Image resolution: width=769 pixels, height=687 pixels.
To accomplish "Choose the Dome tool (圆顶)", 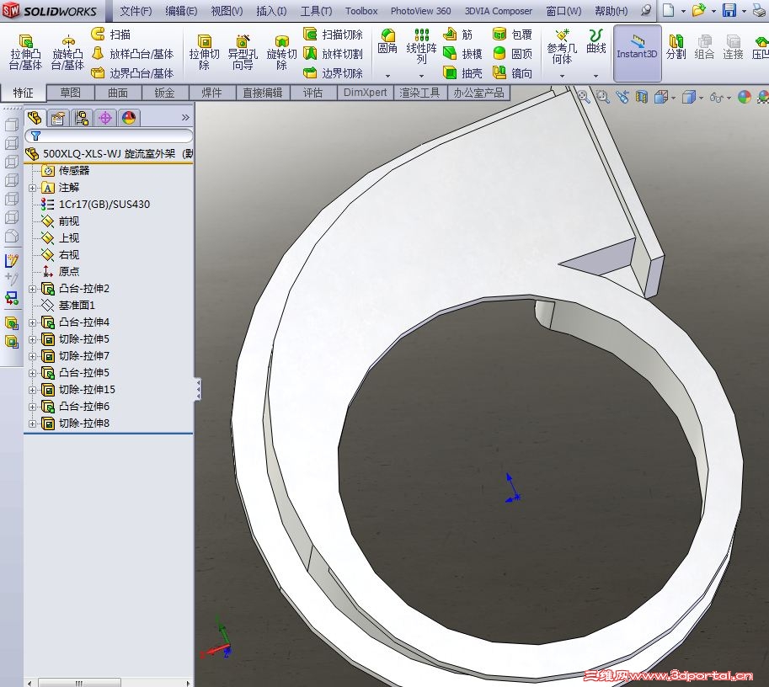I will (x=512, y=53).
